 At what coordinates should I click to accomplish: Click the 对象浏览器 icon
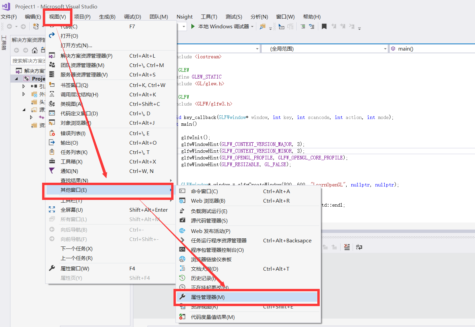point(52,122)
